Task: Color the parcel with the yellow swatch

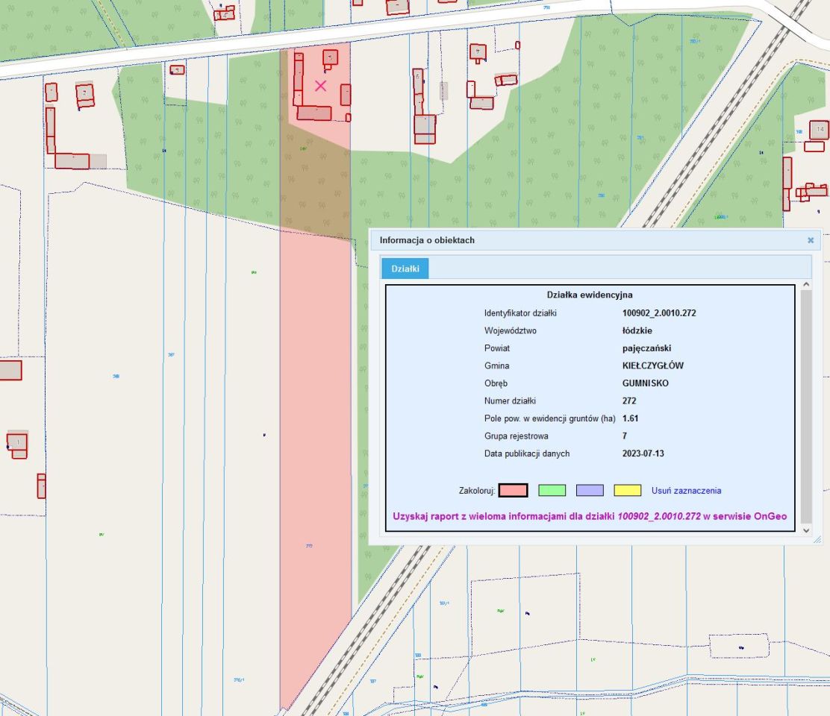Action: point(627,490)
